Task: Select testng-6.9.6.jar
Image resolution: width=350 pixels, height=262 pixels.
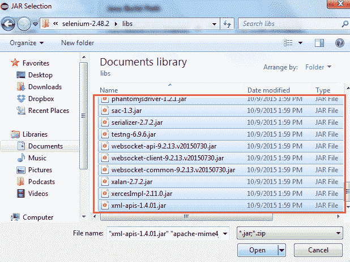Action: click(220, 134)
